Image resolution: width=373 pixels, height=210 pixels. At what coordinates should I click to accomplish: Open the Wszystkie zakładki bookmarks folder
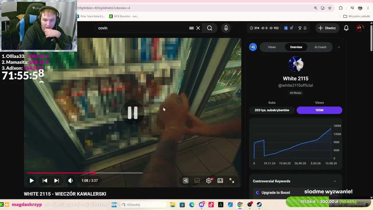(x=357, y=16)
